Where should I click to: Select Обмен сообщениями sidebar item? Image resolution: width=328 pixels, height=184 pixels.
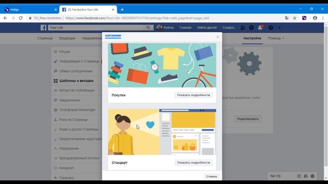click(76, 71)
